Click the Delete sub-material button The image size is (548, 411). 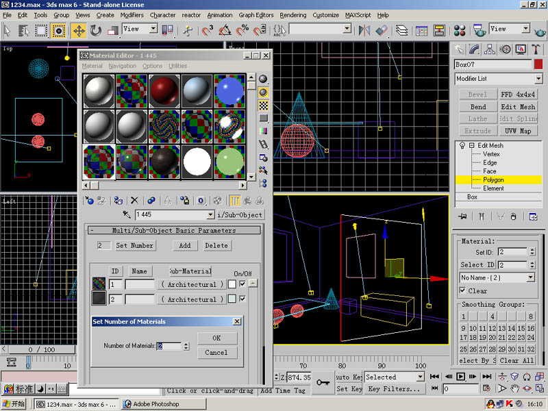point(216,245)
